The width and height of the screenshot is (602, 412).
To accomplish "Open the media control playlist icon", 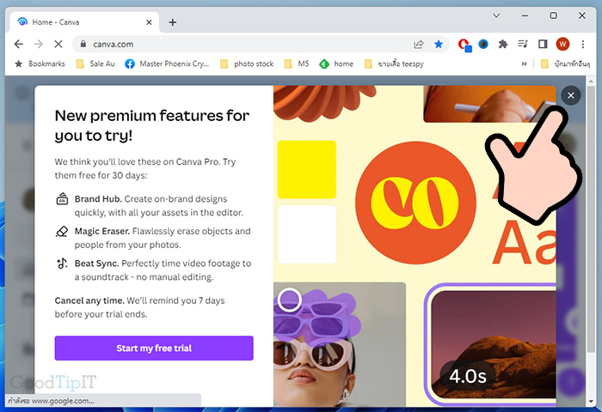I will pos(523,44).
